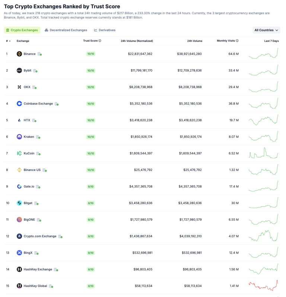Screen dimensions: 286x297
Task: Sort the table by the # column
Action: 7,41
